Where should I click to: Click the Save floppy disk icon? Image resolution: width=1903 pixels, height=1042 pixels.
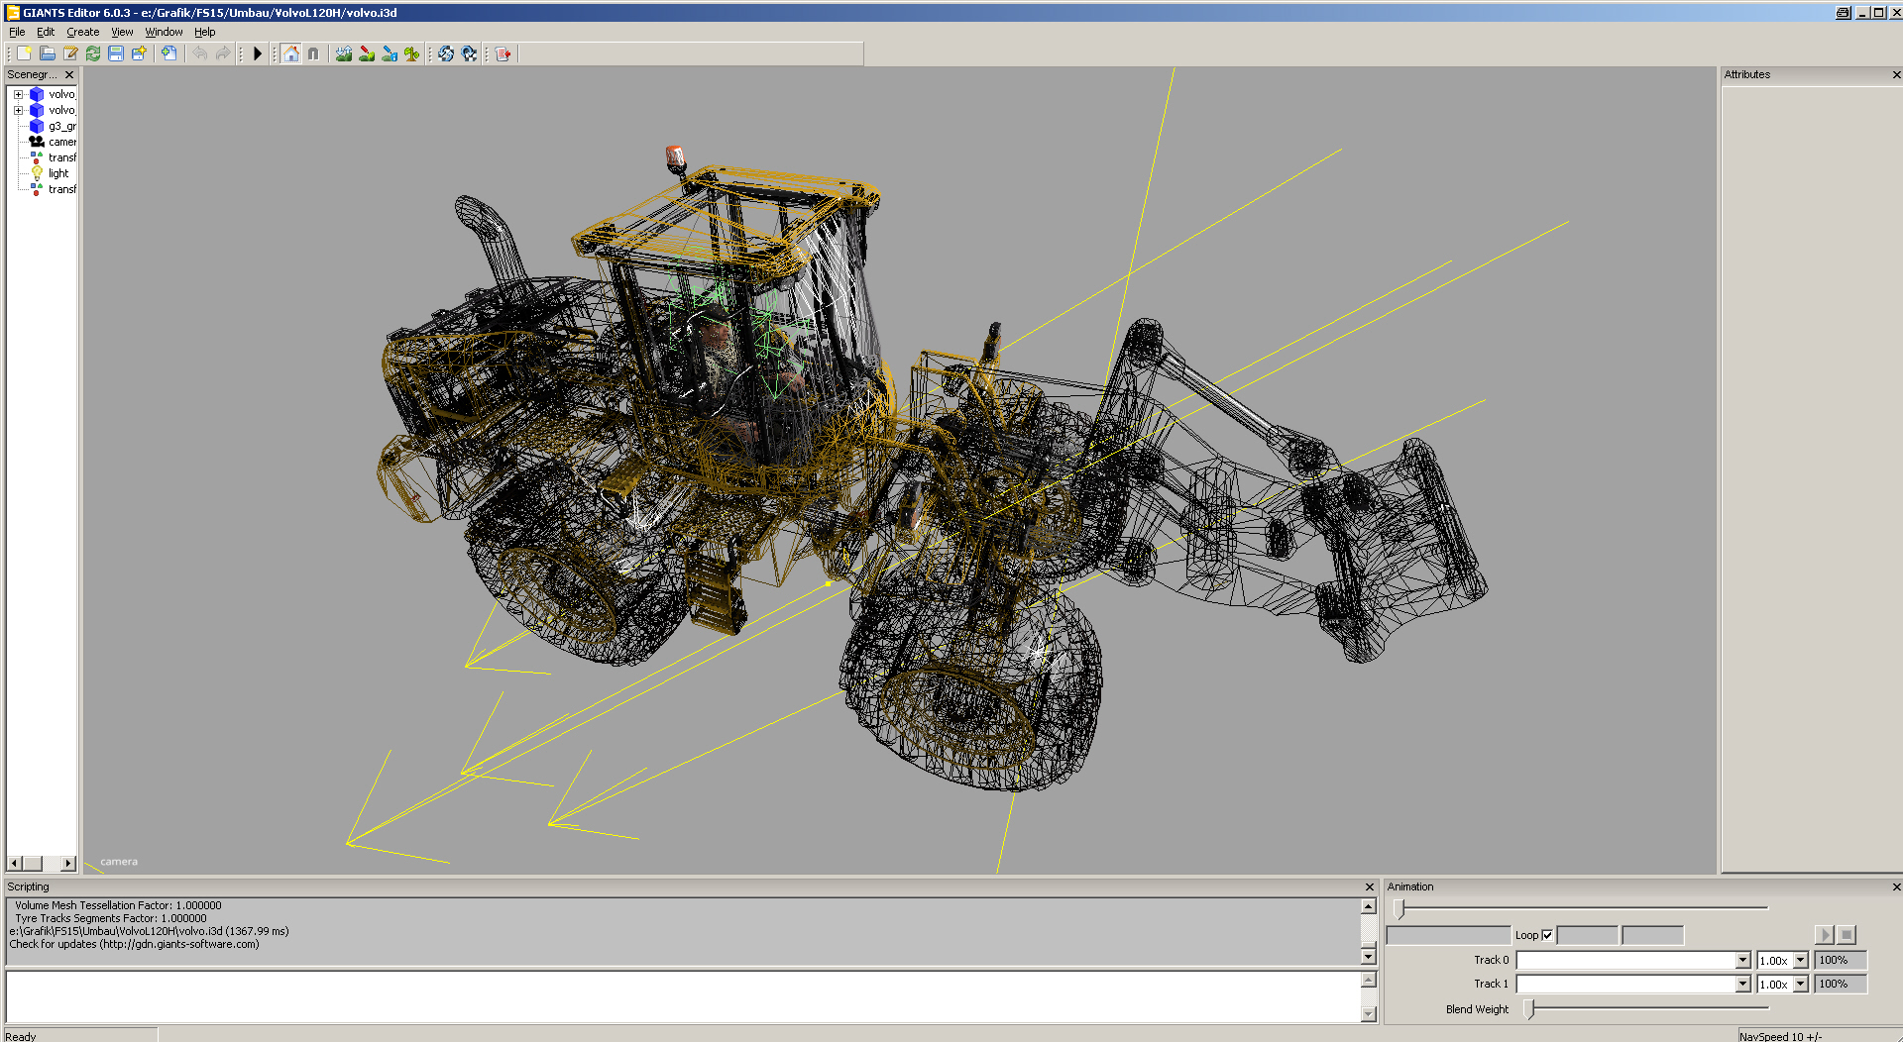(116, 53)
